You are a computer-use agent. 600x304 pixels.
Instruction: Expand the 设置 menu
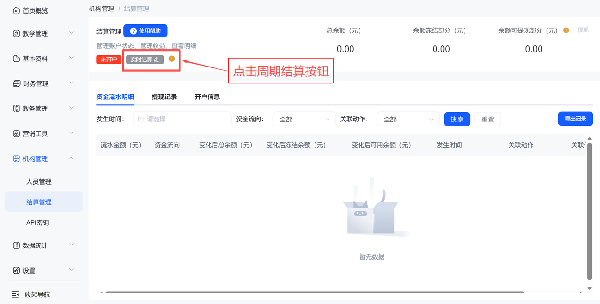click(71, 270)
